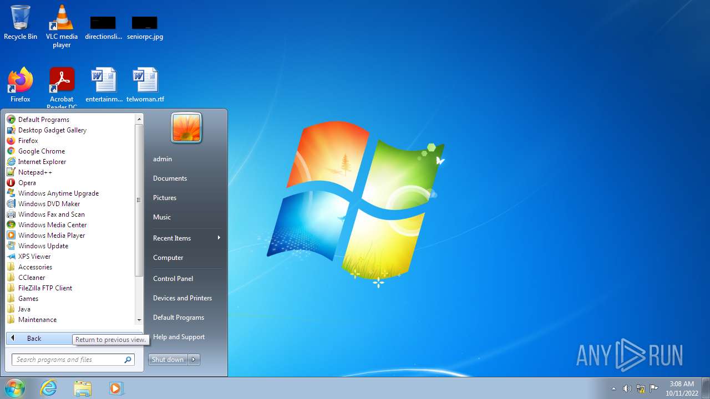Open Windows Explorer on the taskbar
The width and height of the screenshot is (710, 399).
click(83, 388)
